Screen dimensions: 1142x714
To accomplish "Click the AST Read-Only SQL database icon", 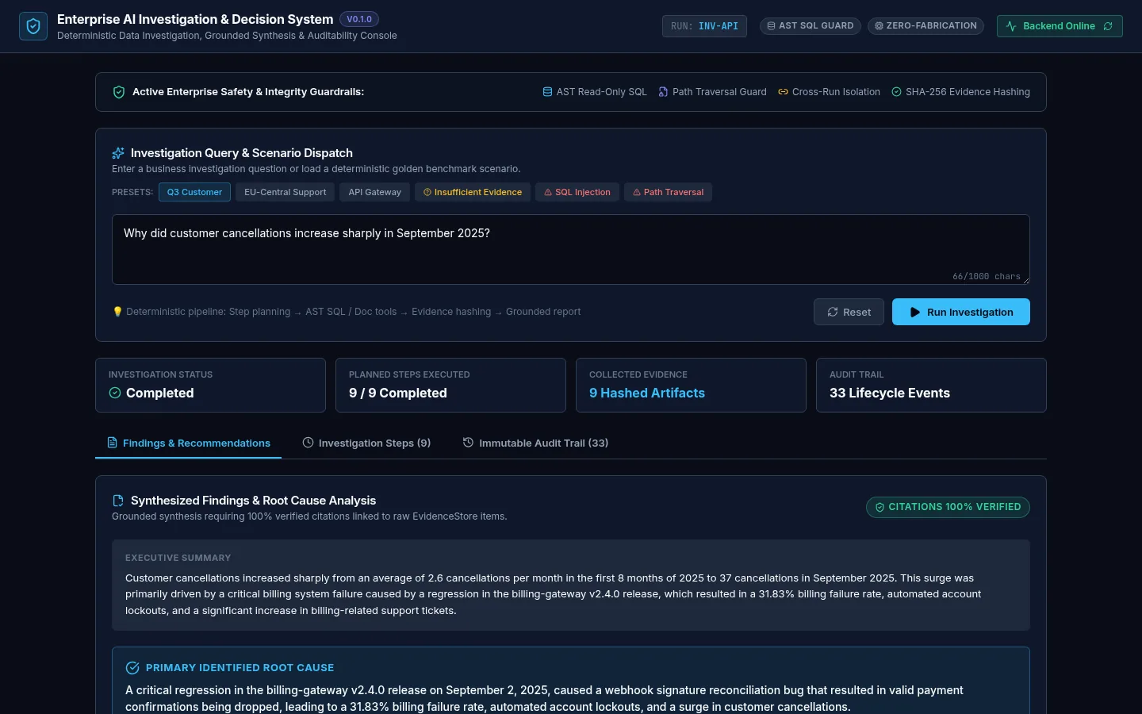I will (547, 92).
